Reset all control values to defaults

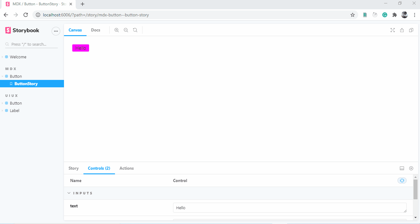click(402, 180)
